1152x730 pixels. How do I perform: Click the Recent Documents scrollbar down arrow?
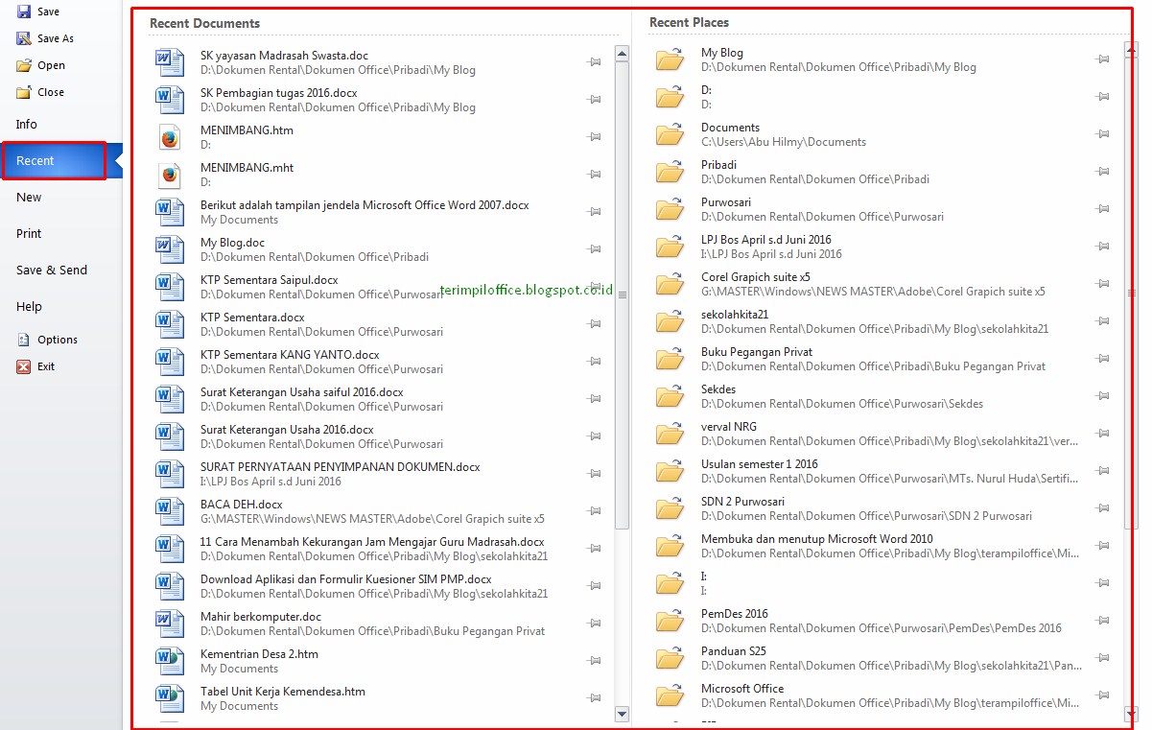(x=622, y=714)
